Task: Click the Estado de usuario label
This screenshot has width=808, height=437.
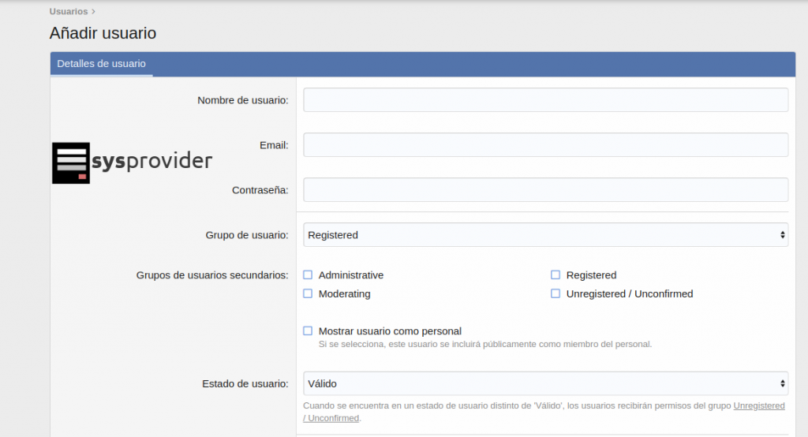Action: (x=245, y=383)
